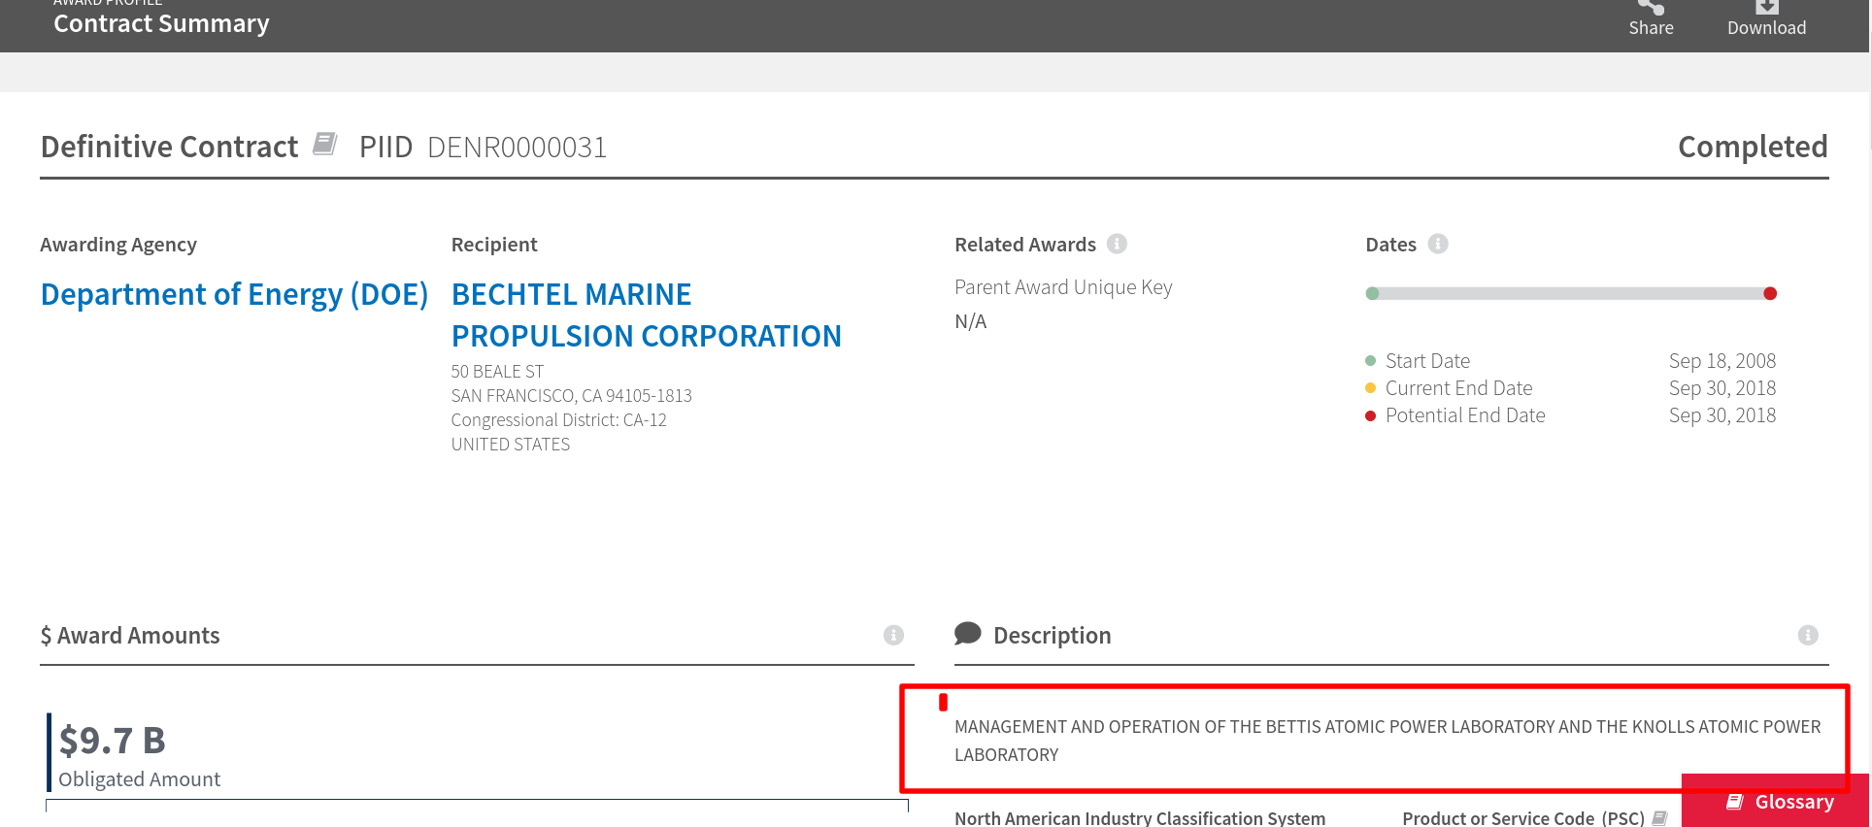Viewport: 1872px width, 827px height.
Task: Click SAN FRANCISCO, CA 94105-1813 address line
Action: click(x=571, y=396)
